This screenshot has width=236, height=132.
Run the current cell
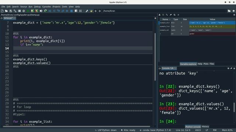[x=32, y=11]
